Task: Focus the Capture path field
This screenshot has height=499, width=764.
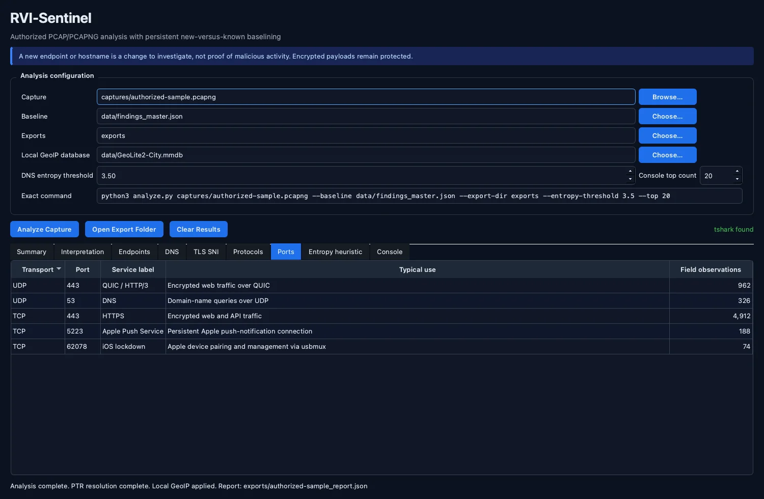Action: (x=366, y=97)
